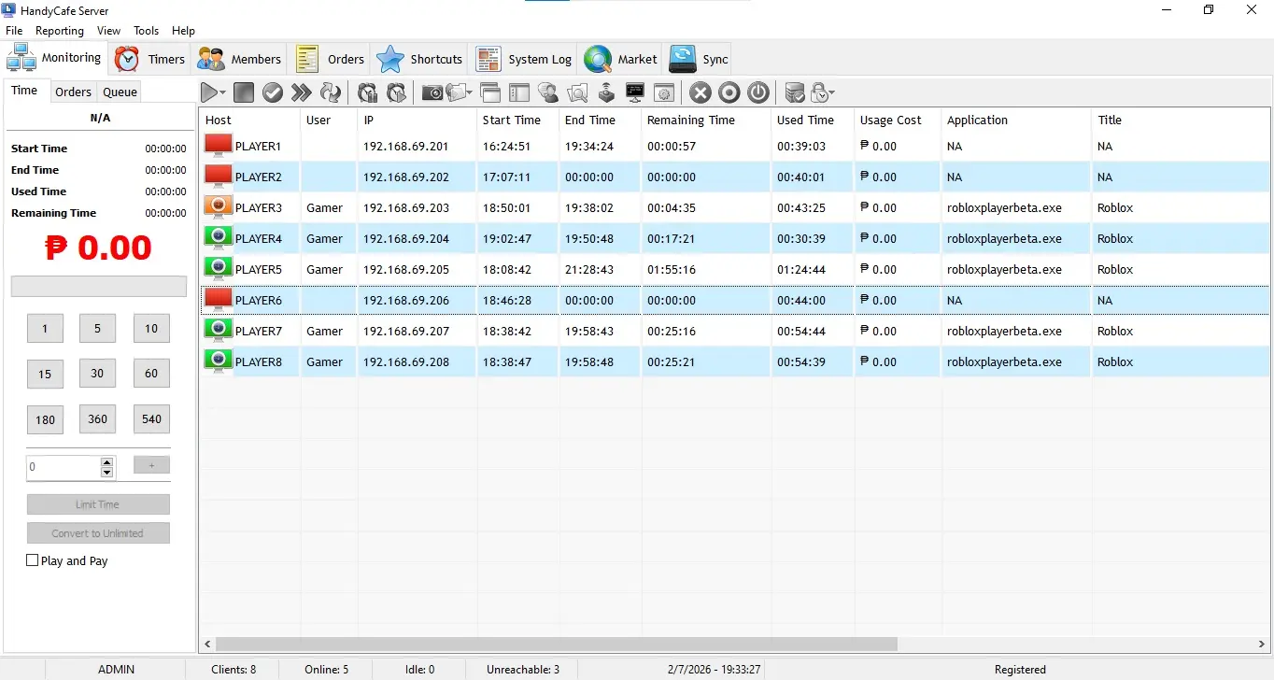Click the magnifier over pictures icon
Viewport: 1274px width, 680px height.
(x=577, y=92)
